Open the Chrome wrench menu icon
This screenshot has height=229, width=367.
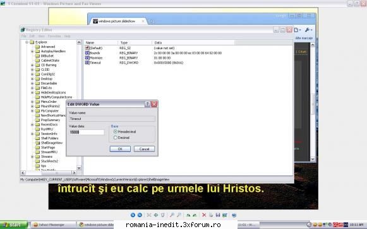point(308,30)
